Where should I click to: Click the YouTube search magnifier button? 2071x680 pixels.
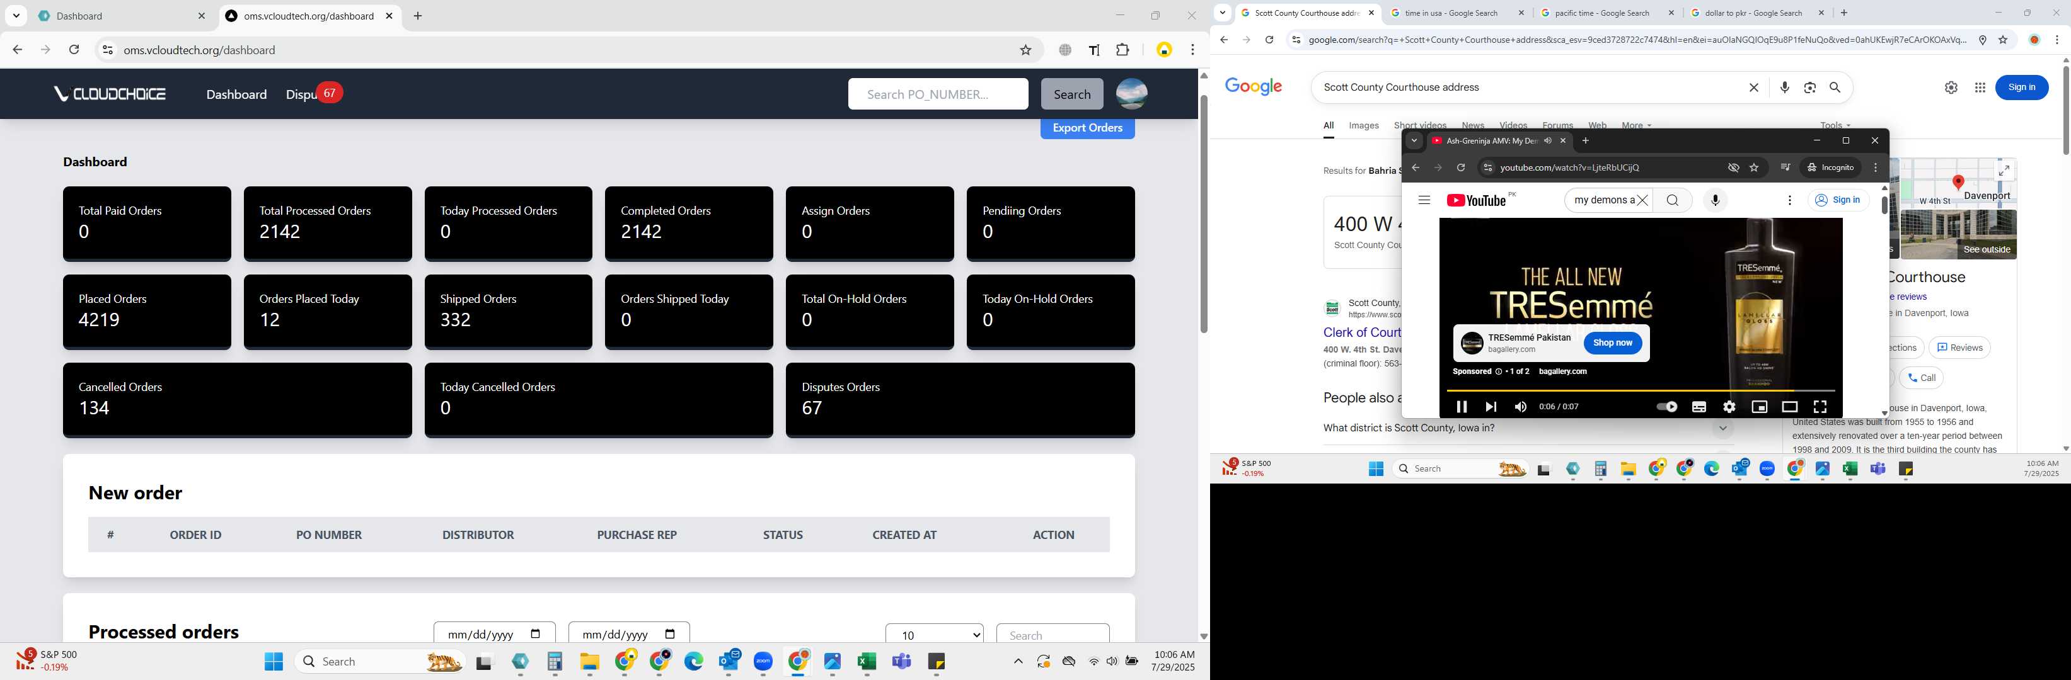[x=1672, y=201]
